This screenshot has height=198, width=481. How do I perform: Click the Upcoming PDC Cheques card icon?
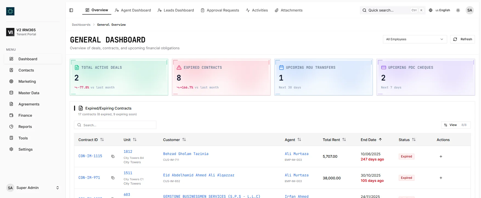(384, 67)
